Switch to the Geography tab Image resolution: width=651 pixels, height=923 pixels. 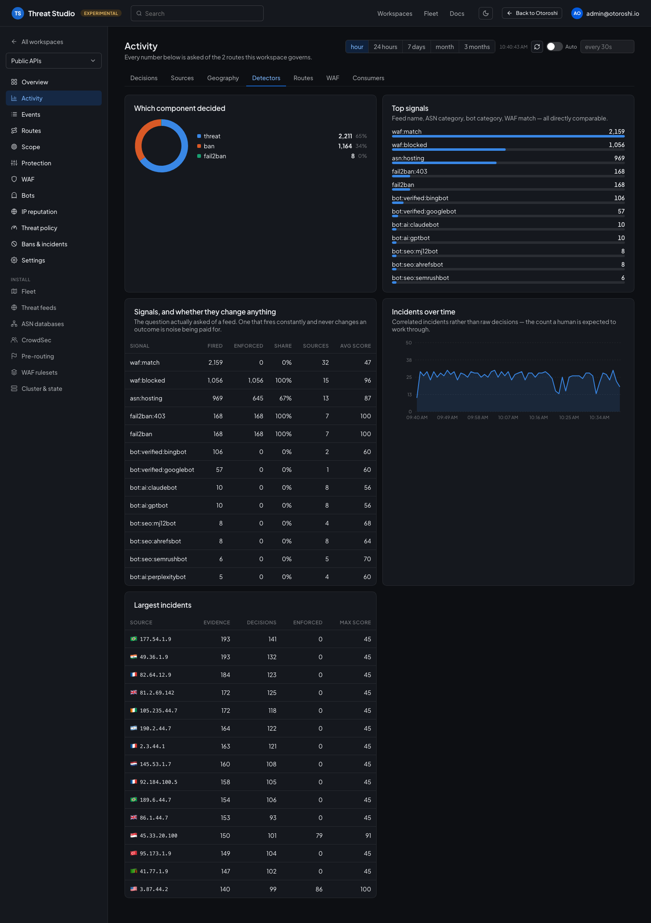pos(223,78)
